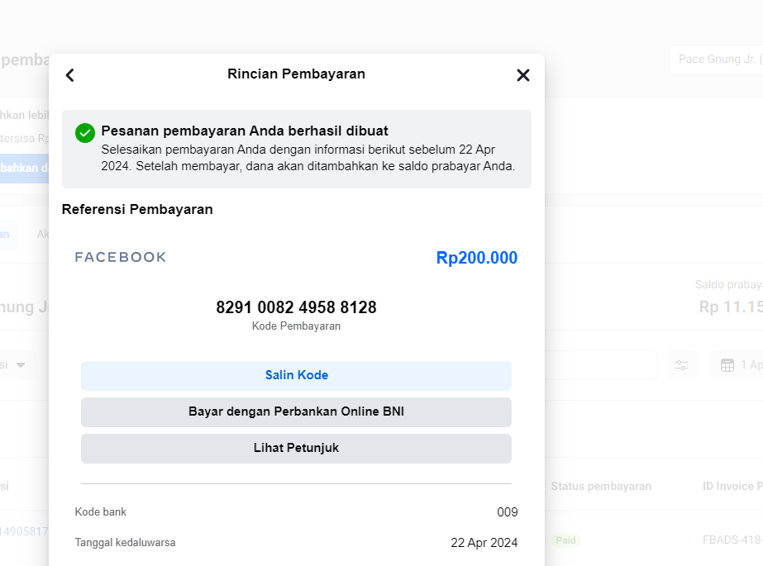Click the ID Invoice column header
Screen dimensions: 763x566
click(x=731, y=486)
